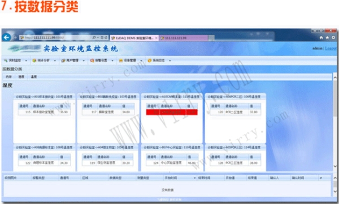Click the 实时监控 menu icon

pyautogui.click(x=6, y=61)
